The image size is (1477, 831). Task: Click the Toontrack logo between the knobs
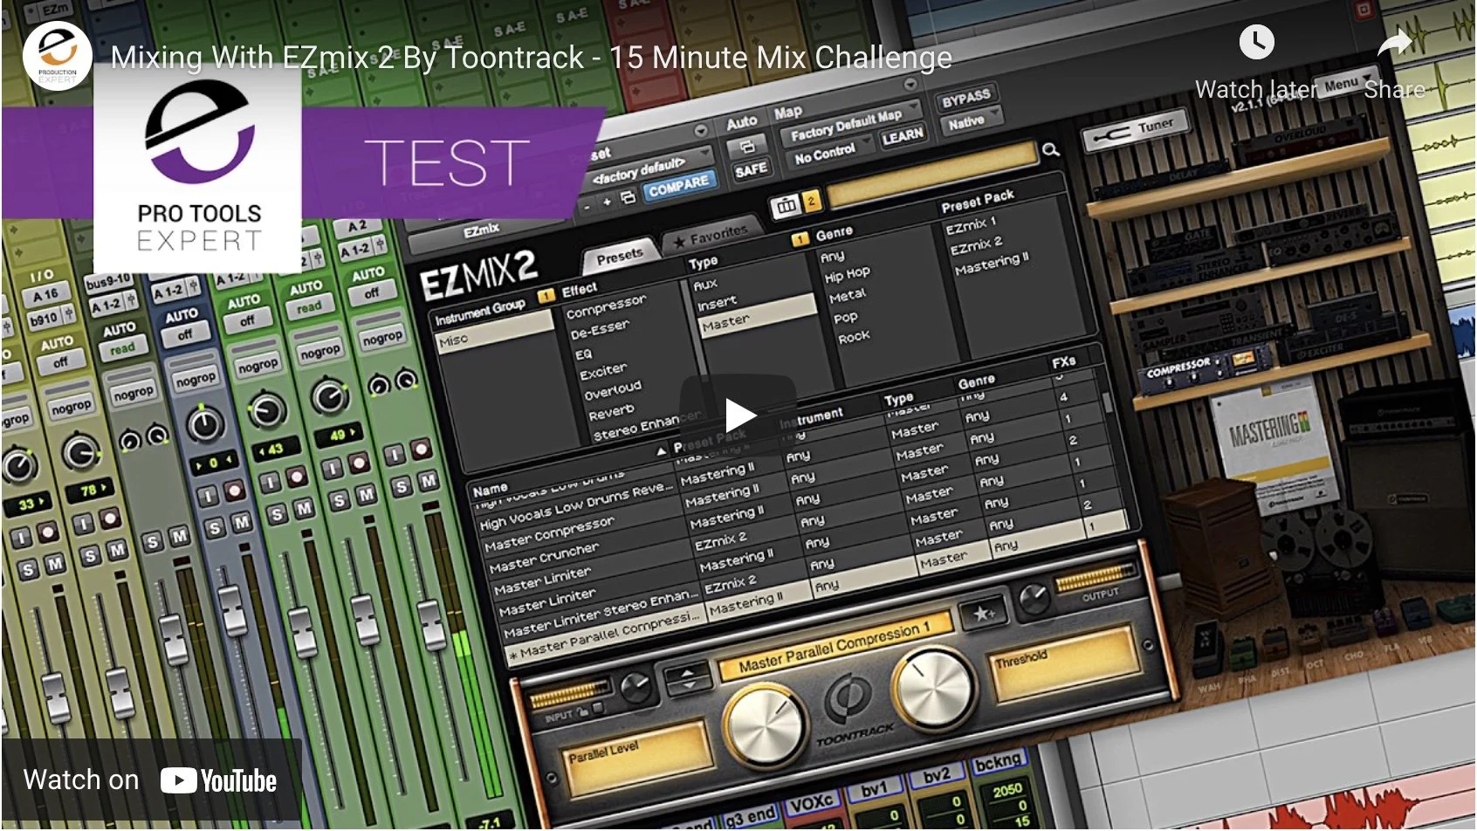click(846, 698)
